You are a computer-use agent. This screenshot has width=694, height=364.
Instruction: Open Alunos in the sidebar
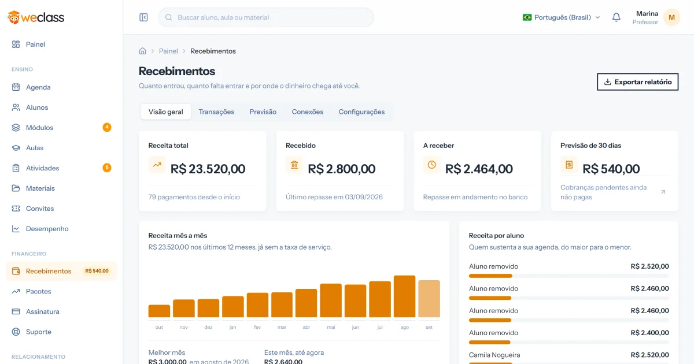[61, 107]
